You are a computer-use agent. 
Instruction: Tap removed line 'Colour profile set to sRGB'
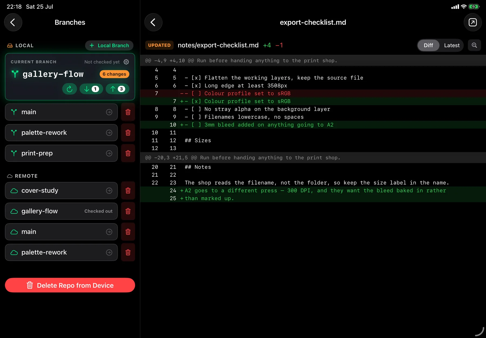coord(313,93)
